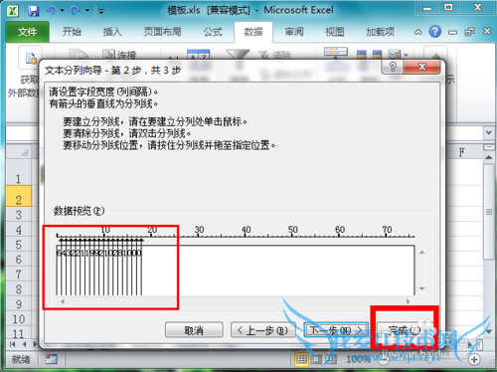The image size is (497, 372).
Task: Click worksheet vertical scrollbar up arrow
Action: pyautogui.click(x=489, y=157)
